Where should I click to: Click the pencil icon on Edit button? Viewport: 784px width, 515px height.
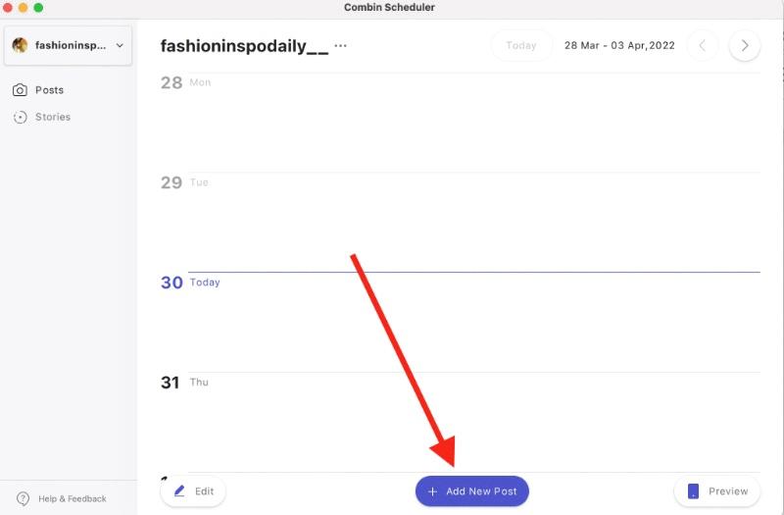179,490
